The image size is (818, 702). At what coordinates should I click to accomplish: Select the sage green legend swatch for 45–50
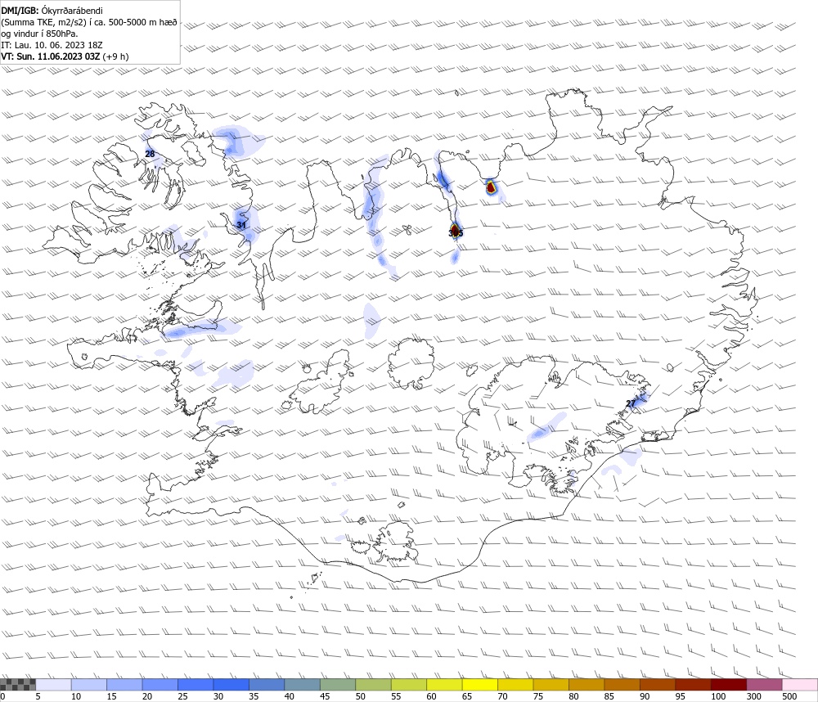[338, 685]
